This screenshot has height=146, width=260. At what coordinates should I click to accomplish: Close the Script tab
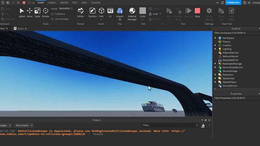point(26,28)
